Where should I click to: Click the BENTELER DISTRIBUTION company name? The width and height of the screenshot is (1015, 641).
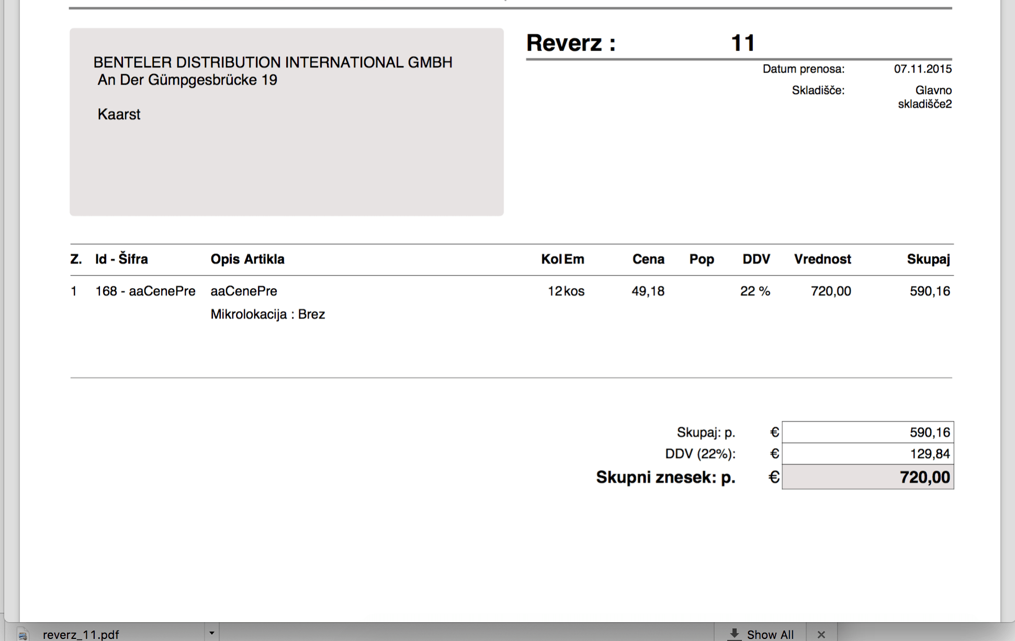tap(273, 62)
